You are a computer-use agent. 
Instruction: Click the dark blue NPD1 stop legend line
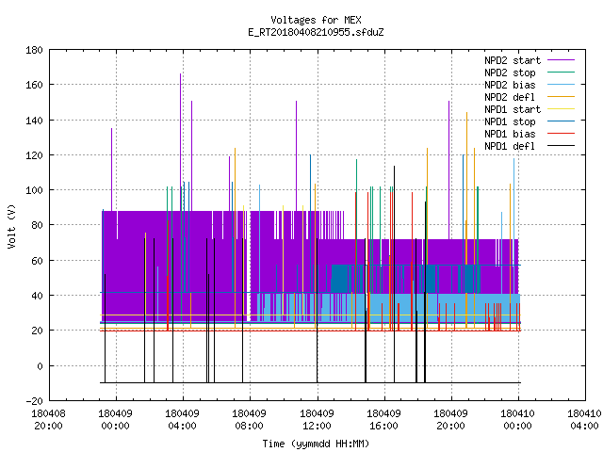561,121
